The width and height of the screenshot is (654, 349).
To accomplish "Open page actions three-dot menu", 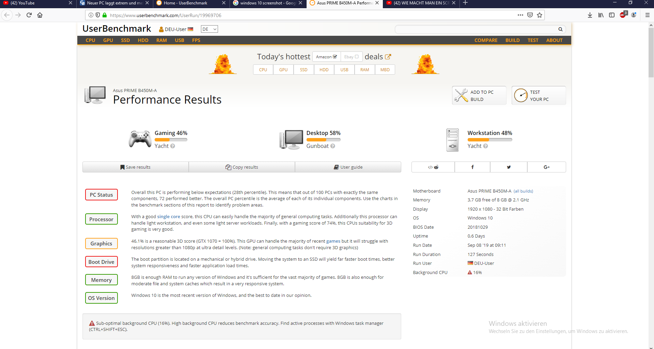I will [x=520, y=15].
